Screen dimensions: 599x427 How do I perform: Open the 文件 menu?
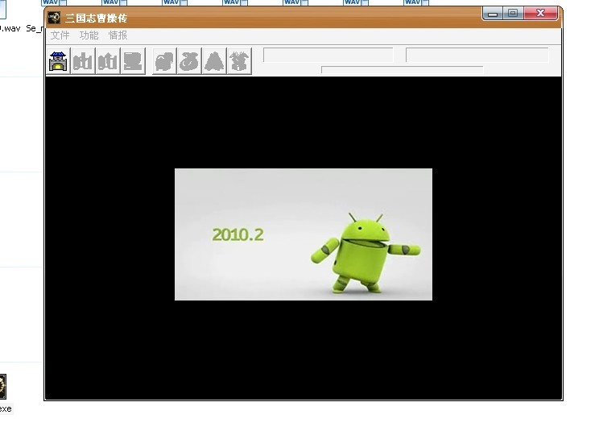point(60,35)
